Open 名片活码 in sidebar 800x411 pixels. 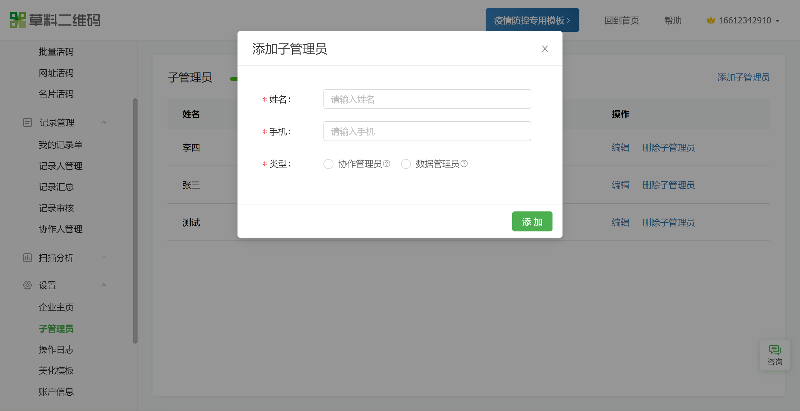(56, 94)
